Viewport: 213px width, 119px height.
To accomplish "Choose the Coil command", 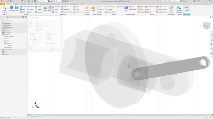I will (x=22, y=12).
